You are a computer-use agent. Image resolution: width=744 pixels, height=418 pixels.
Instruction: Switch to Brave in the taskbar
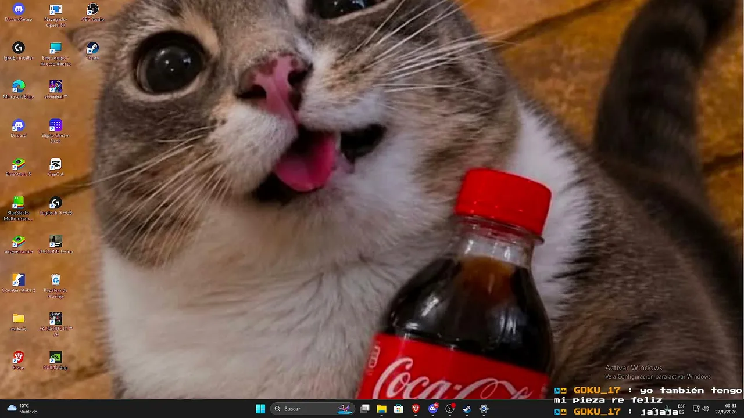pyautogui.click(x=416, y=409)
